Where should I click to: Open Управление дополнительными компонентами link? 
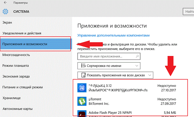tap(113, 35)
